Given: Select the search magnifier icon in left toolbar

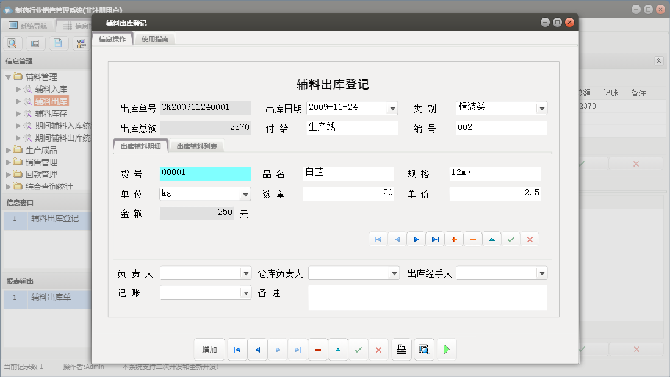Looking at the screenshot, I should 12,43.
